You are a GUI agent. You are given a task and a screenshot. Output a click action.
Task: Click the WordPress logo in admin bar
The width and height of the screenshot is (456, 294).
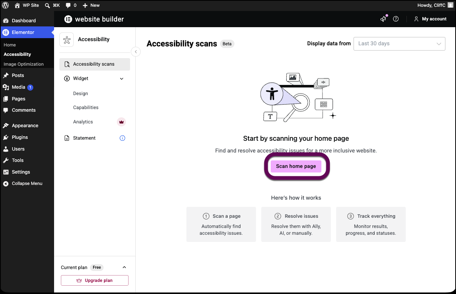pos(6,5)
